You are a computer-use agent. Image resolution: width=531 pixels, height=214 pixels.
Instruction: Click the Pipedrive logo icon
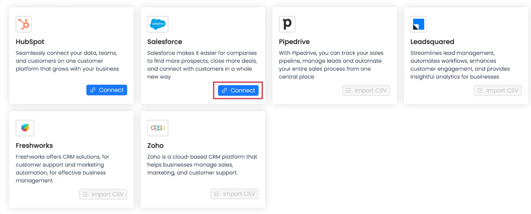tap(287, 24)
